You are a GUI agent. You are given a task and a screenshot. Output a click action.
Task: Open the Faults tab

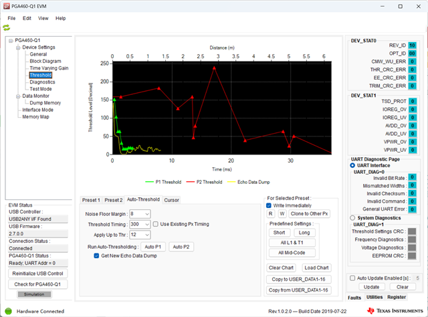pos(354,298)
